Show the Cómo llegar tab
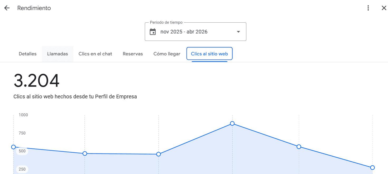 click(167, 54)
